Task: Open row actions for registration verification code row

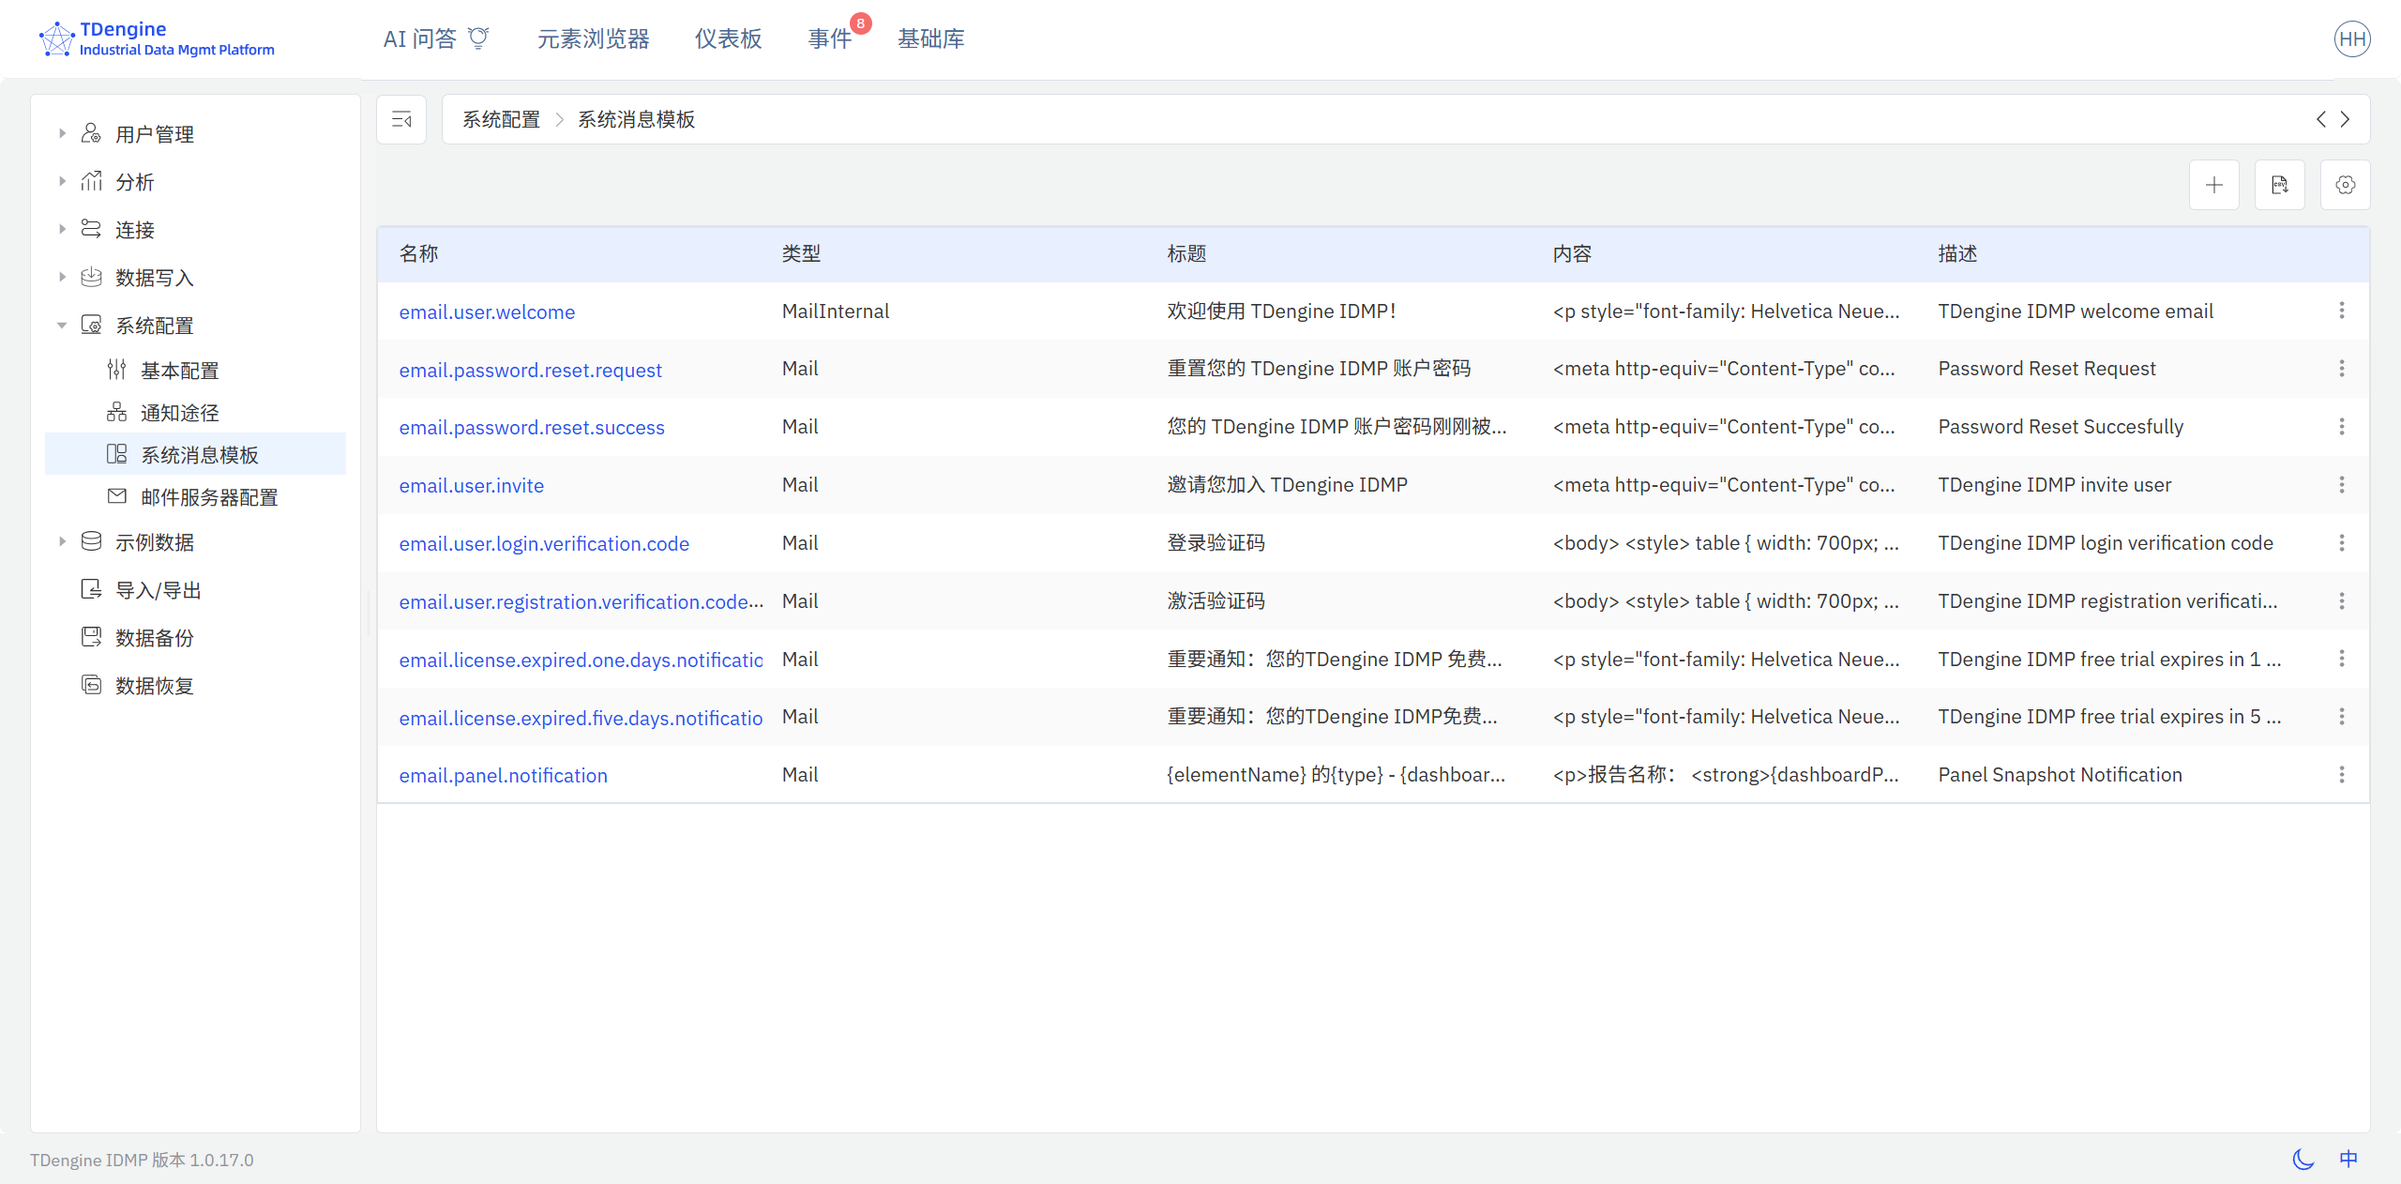Action: coord(2342,601)
